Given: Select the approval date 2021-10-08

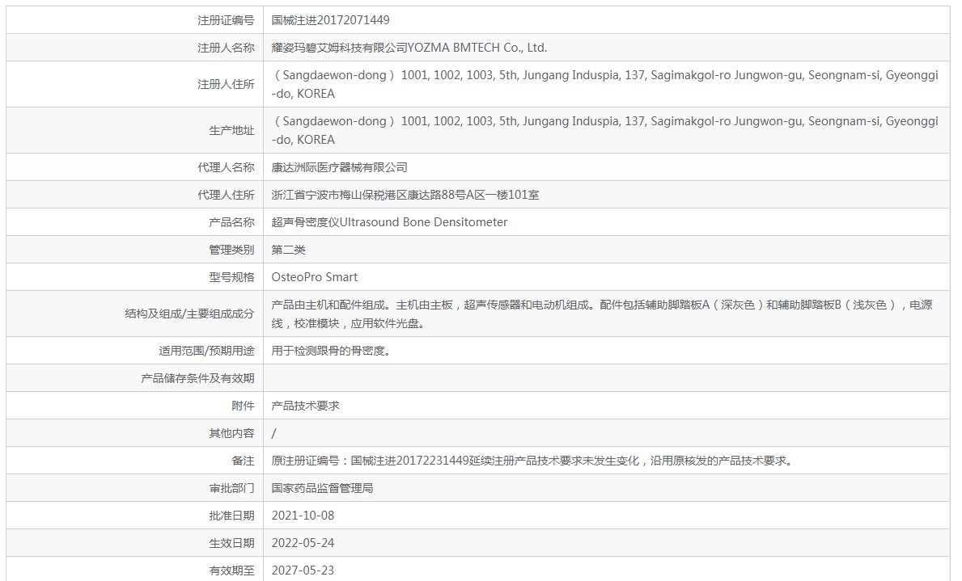Looking at the screenshot, I should coord(303,516).
